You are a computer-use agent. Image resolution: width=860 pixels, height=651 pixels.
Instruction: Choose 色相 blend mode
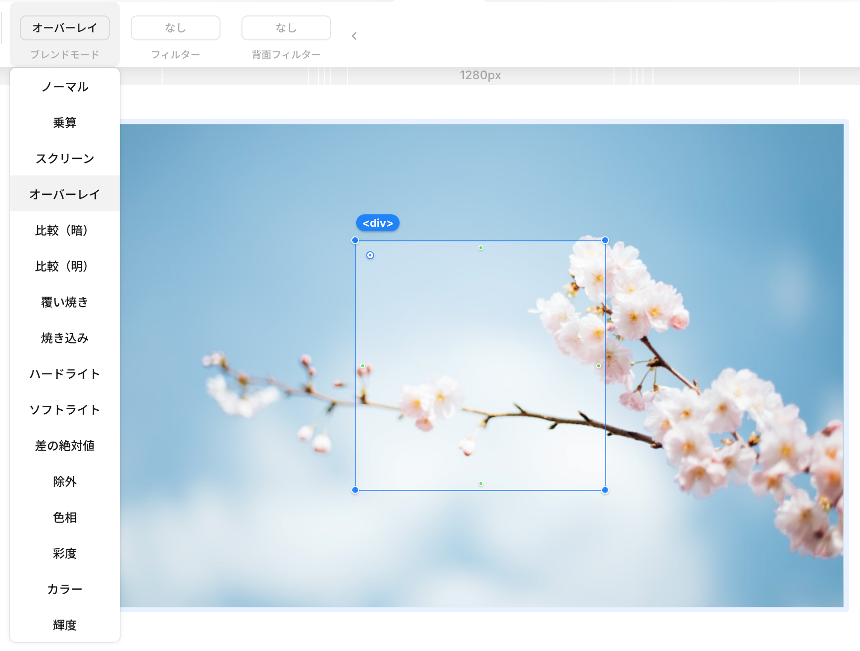click(65, 517)
